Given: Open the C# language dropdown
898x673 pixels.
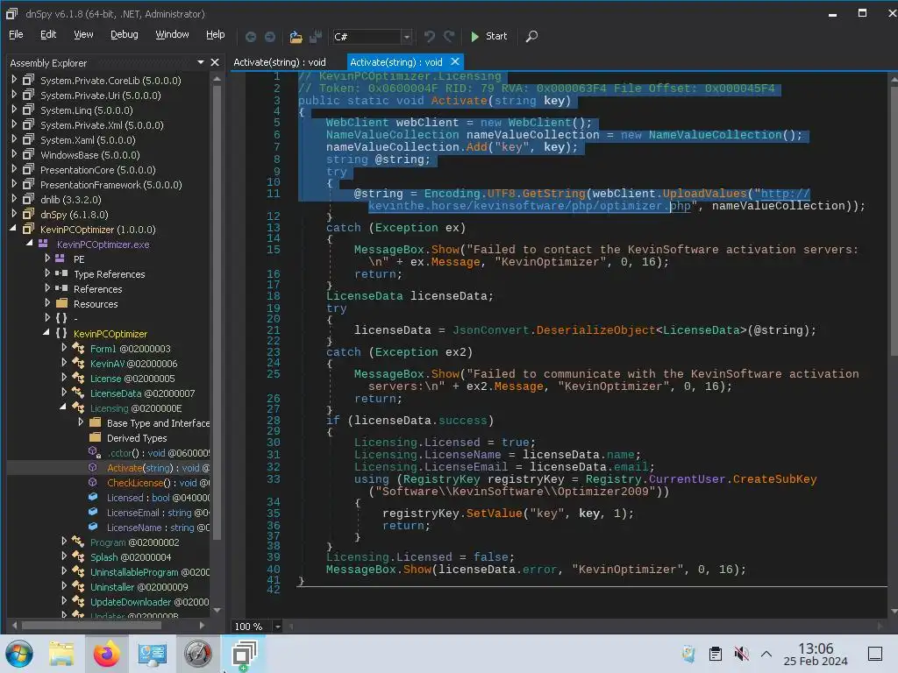Looking at the screenshot, I should [407, 37].
